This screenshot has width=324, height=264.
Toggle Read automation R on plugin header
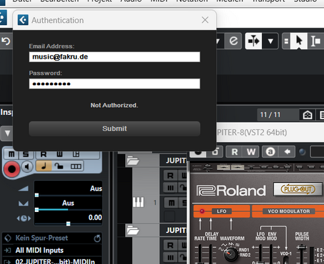click(234, 152)
